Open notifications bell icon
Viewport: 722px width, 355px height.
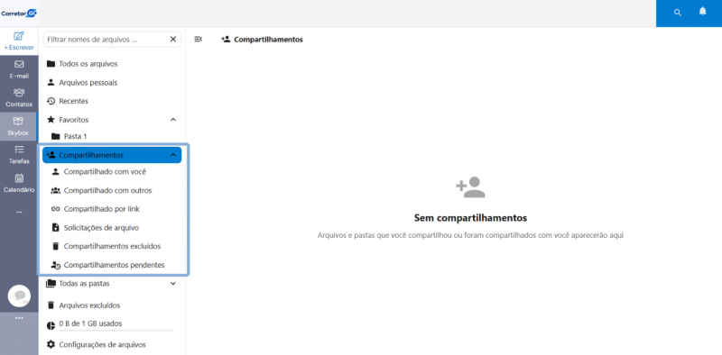702,12
